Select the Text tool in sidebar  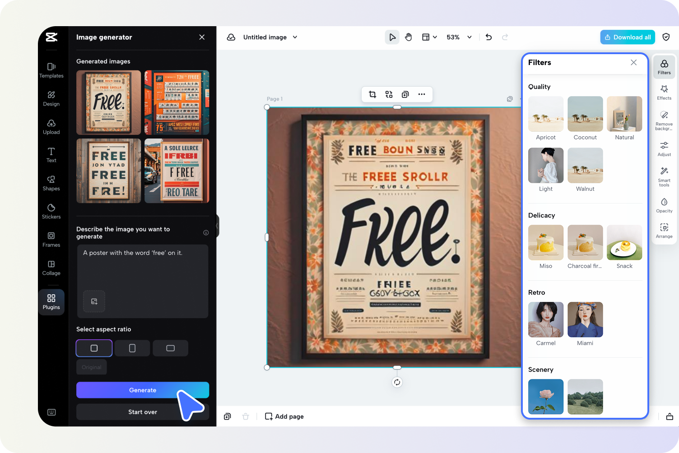[x=51, y=155]
